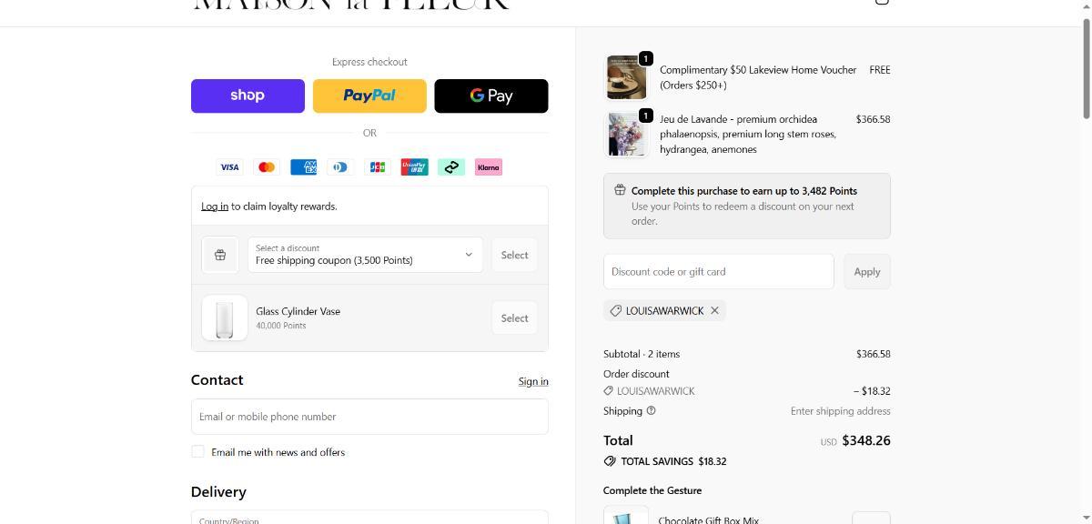Open the Jeu de Lavande product thumbnail

tap(627, 134)
